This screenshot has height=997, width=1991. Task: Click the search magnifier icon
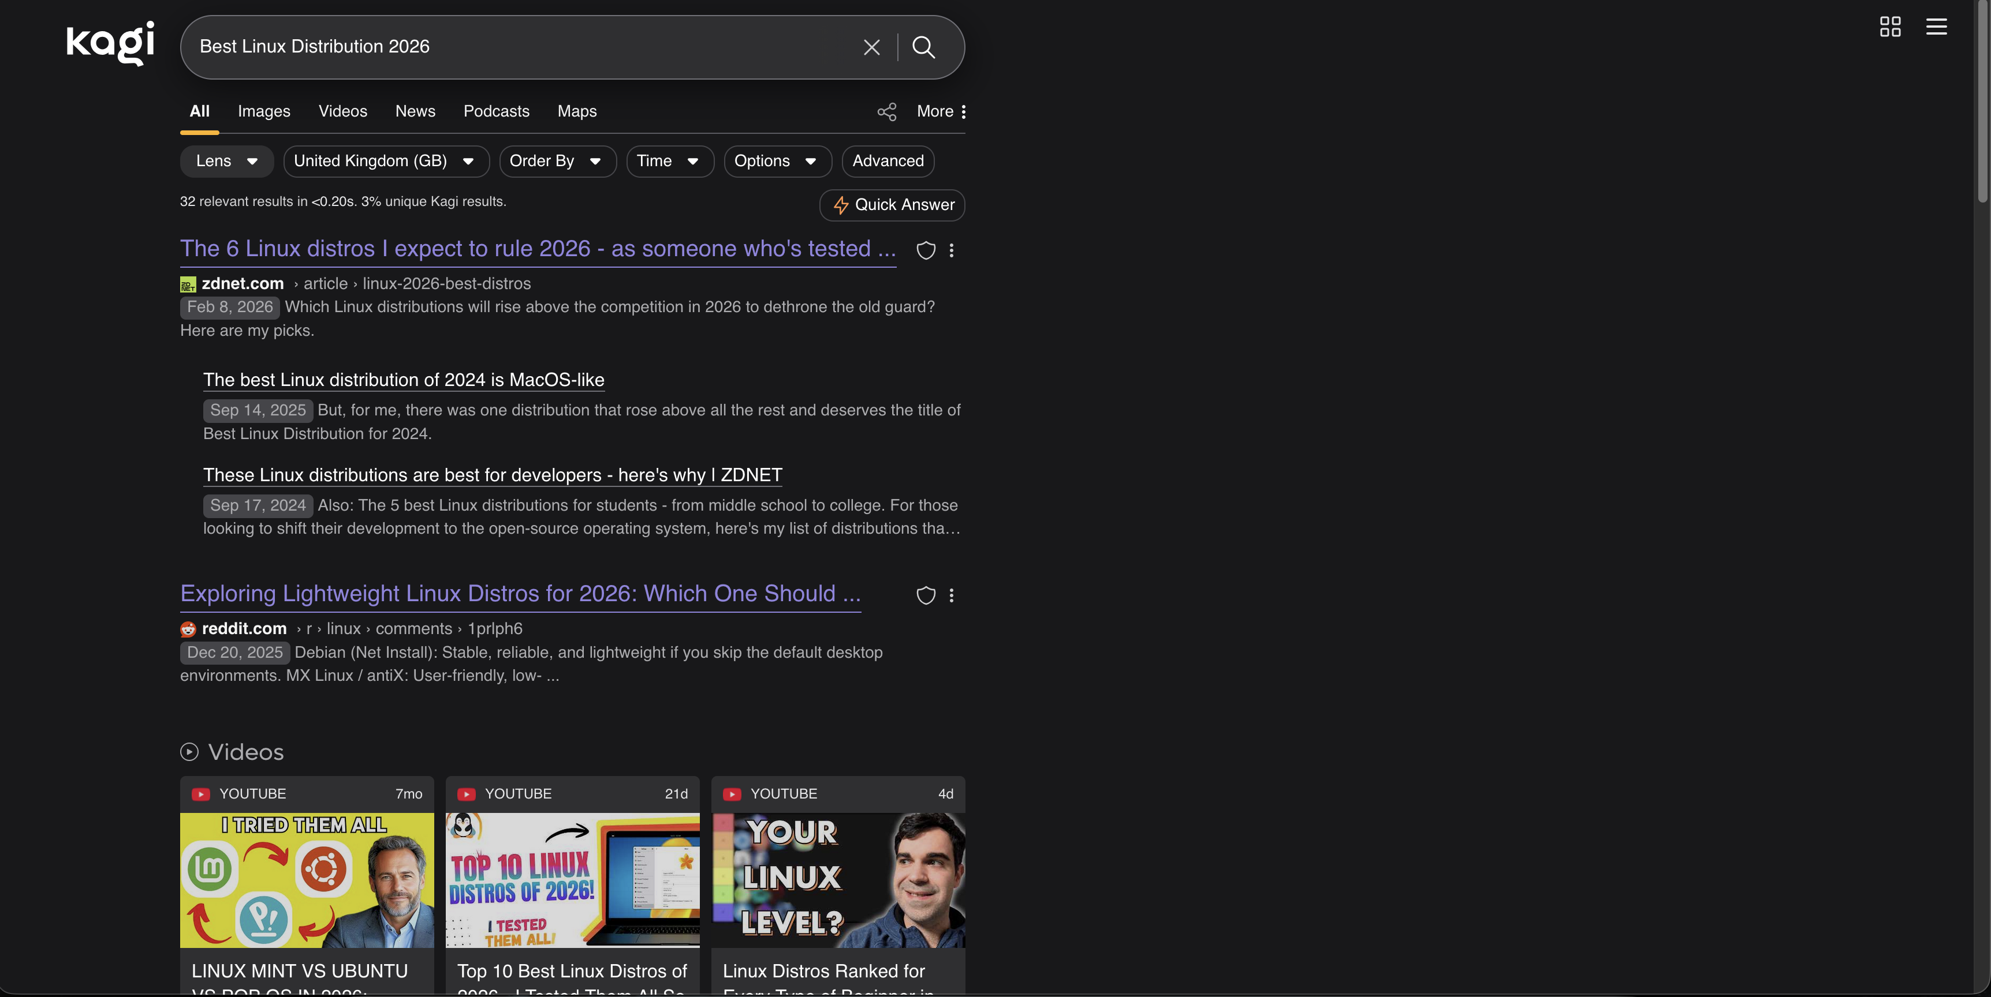point(924,47)
